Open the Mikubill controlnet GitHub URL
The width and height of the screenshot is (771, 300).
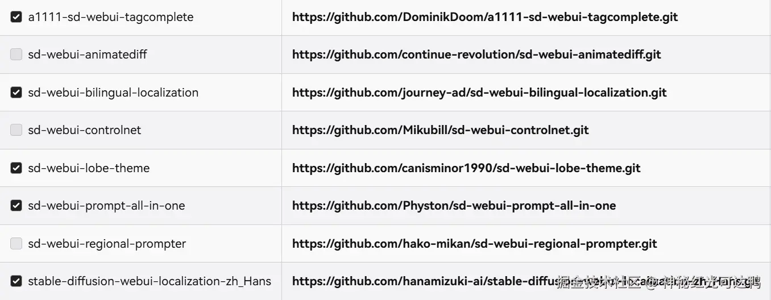tap(440, 130)
